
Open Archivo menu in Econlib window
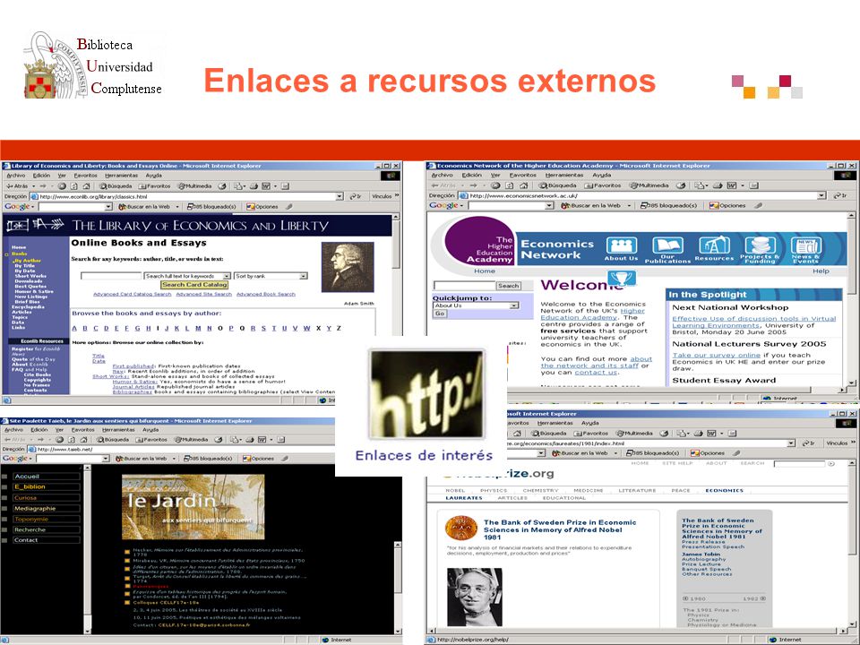pyautogui.click(x=16, y=176)
